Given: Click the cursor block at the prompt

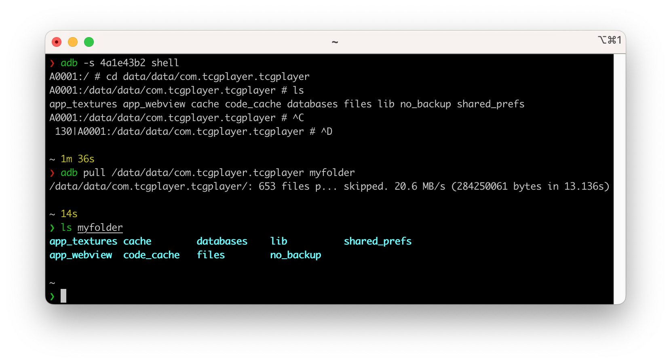Looking at the screenshot, I should [63, 296].
